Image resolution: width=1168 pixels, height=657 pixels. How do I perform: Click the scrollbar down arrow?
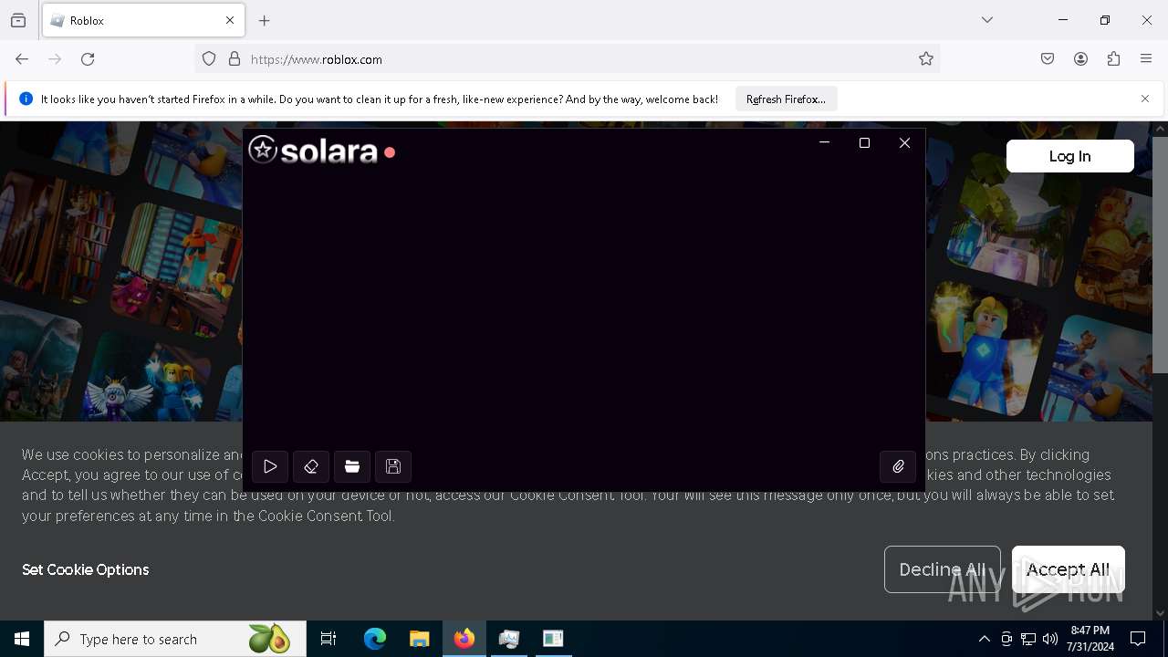tap(1160, 613)
